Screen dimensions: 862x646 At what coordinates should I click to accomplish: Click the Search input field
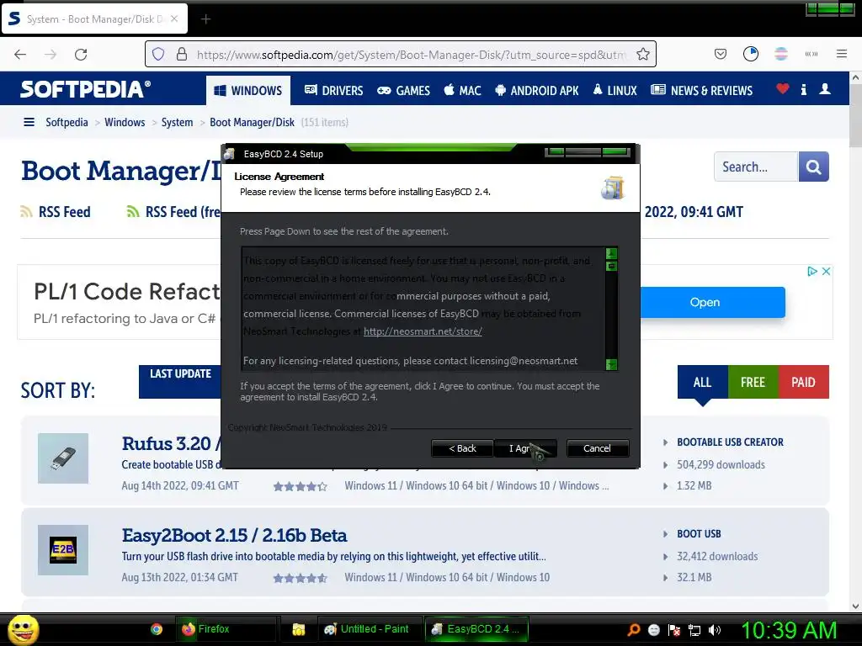tap(756, 167)
